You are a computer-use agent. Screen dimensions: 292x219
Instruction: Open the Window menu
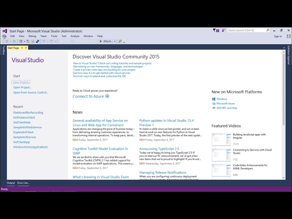88,36
